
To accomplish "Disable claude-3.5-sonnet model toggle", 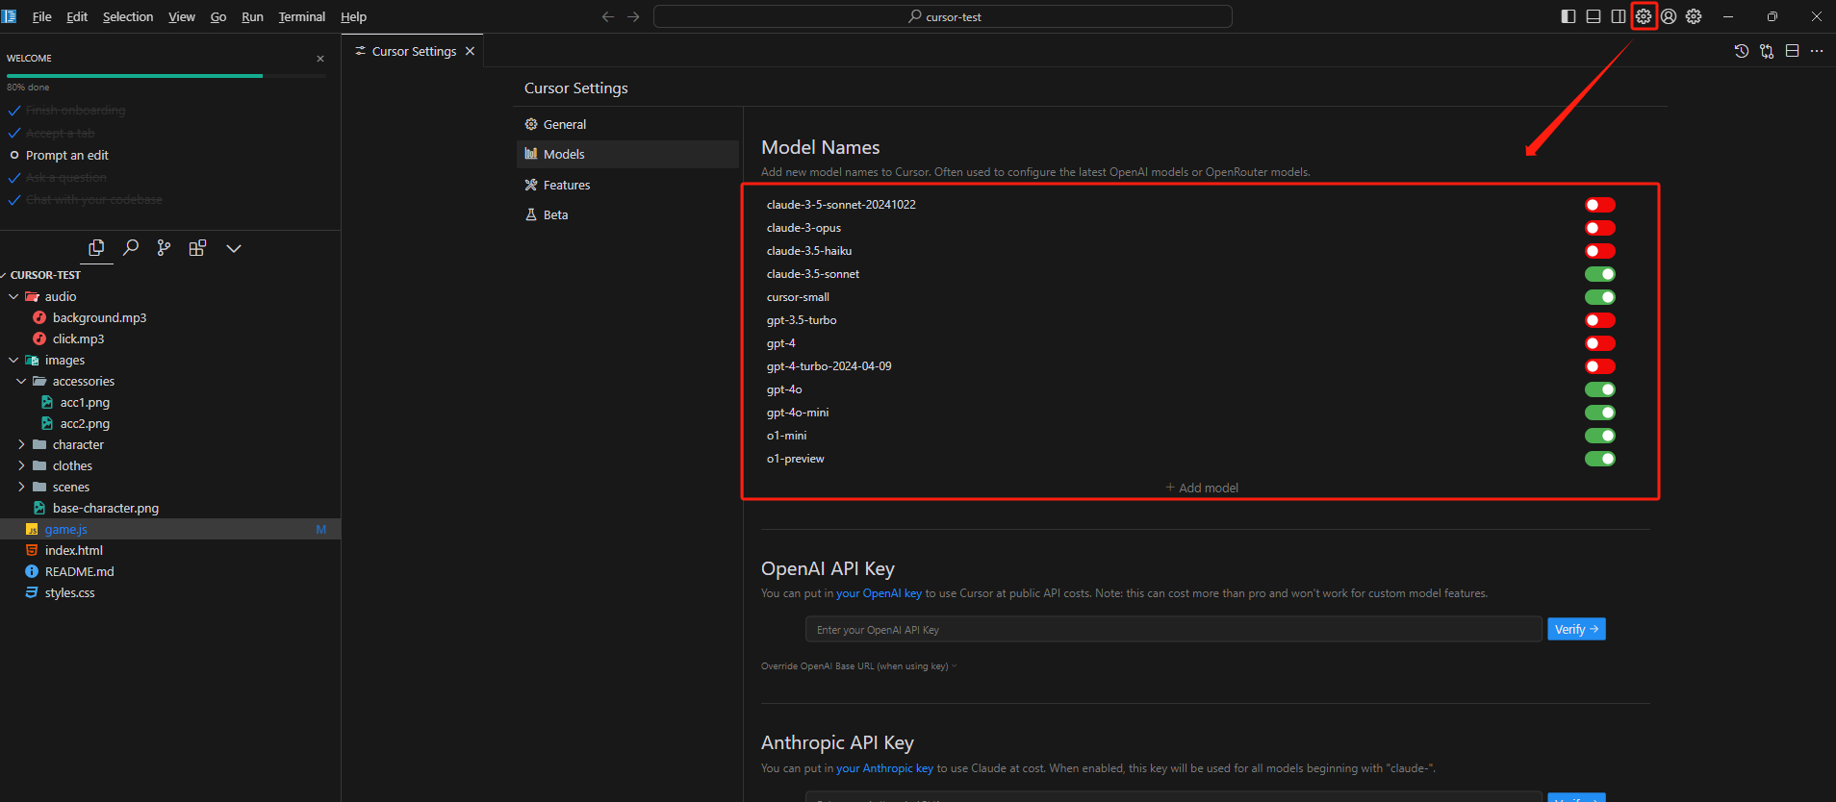I will [1600, 274].
